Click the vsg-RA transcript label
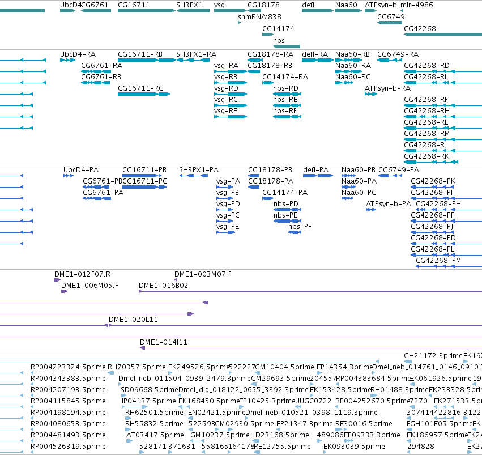Viewport: 482px width, 455px height. pos(226,66)
